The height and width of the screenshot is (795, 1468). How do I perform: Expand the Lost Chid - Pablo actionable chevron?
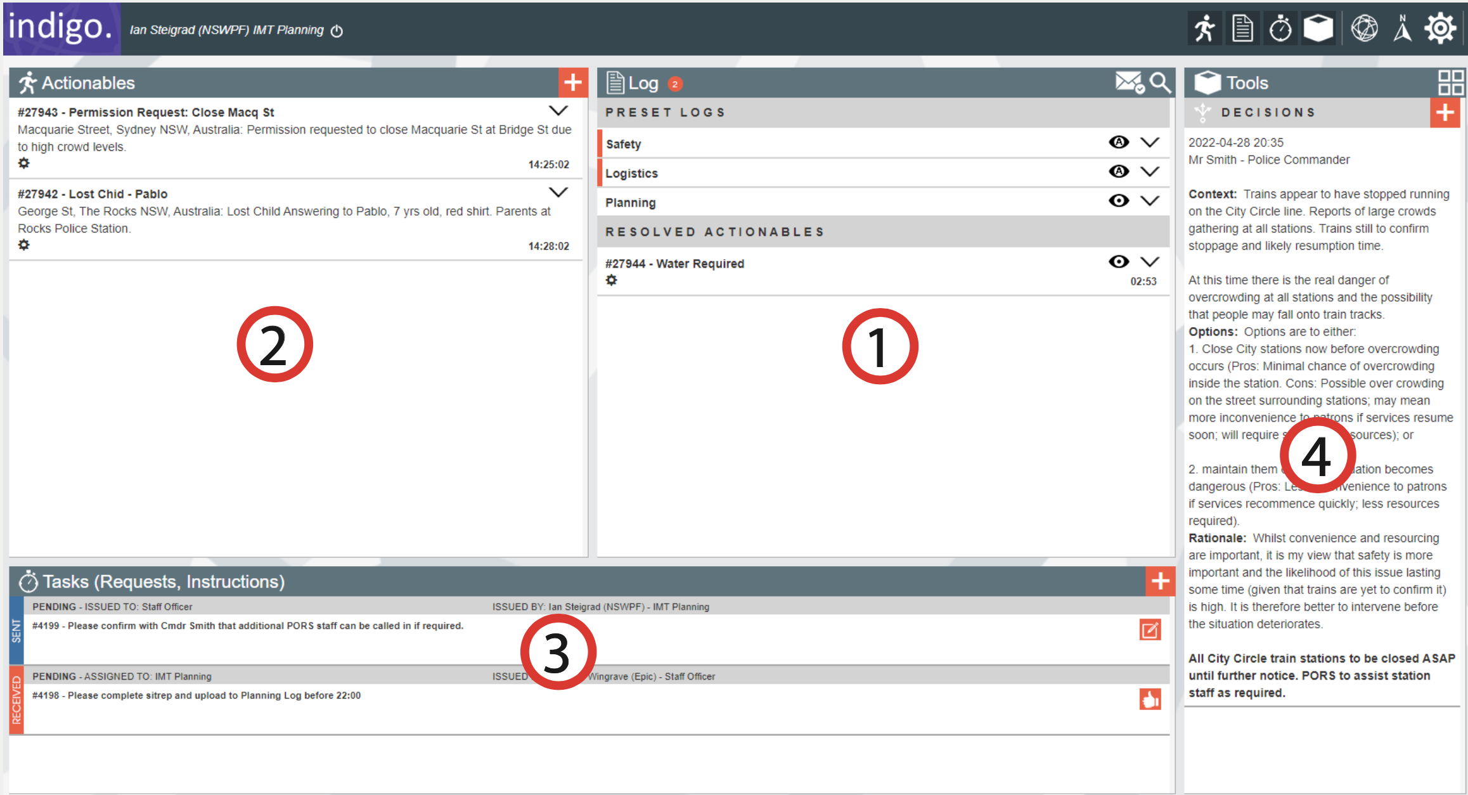tap(558, 192)
